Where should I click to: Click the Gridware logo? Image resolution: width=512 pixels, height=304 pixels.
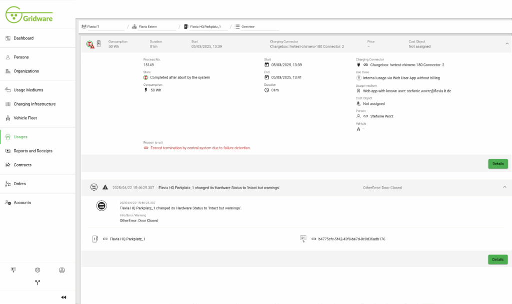(29, 15)
